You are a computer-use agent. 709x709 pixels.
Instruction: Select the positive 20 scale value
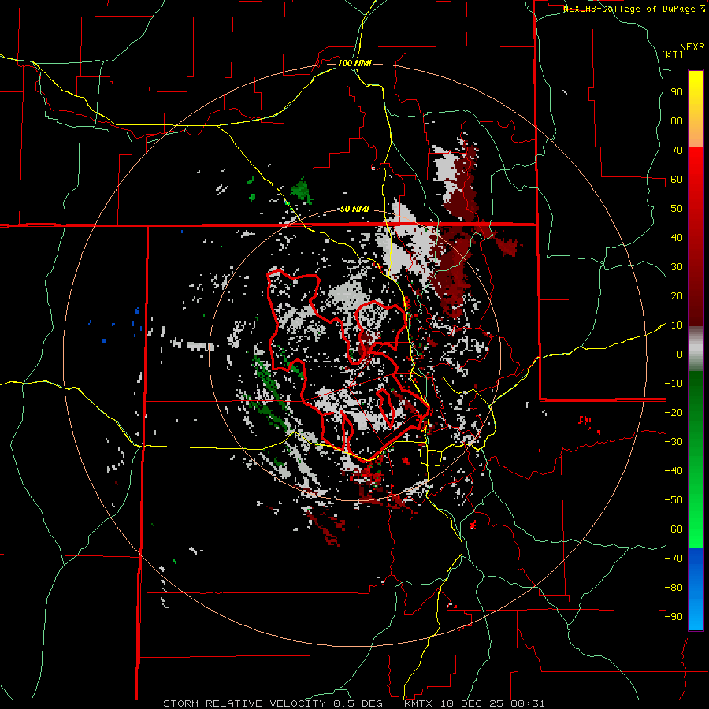coord(677,295)
